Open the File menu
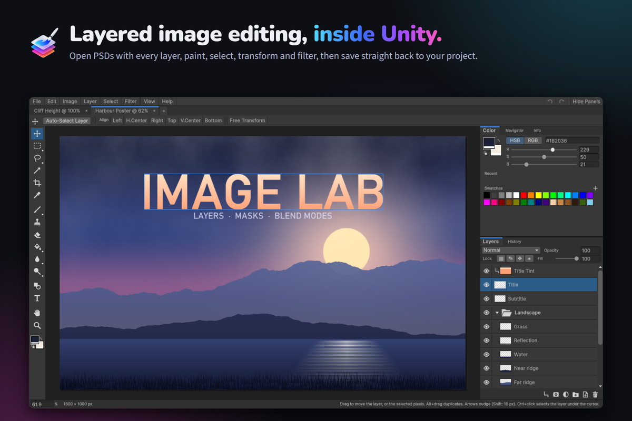 coord(36,102)
